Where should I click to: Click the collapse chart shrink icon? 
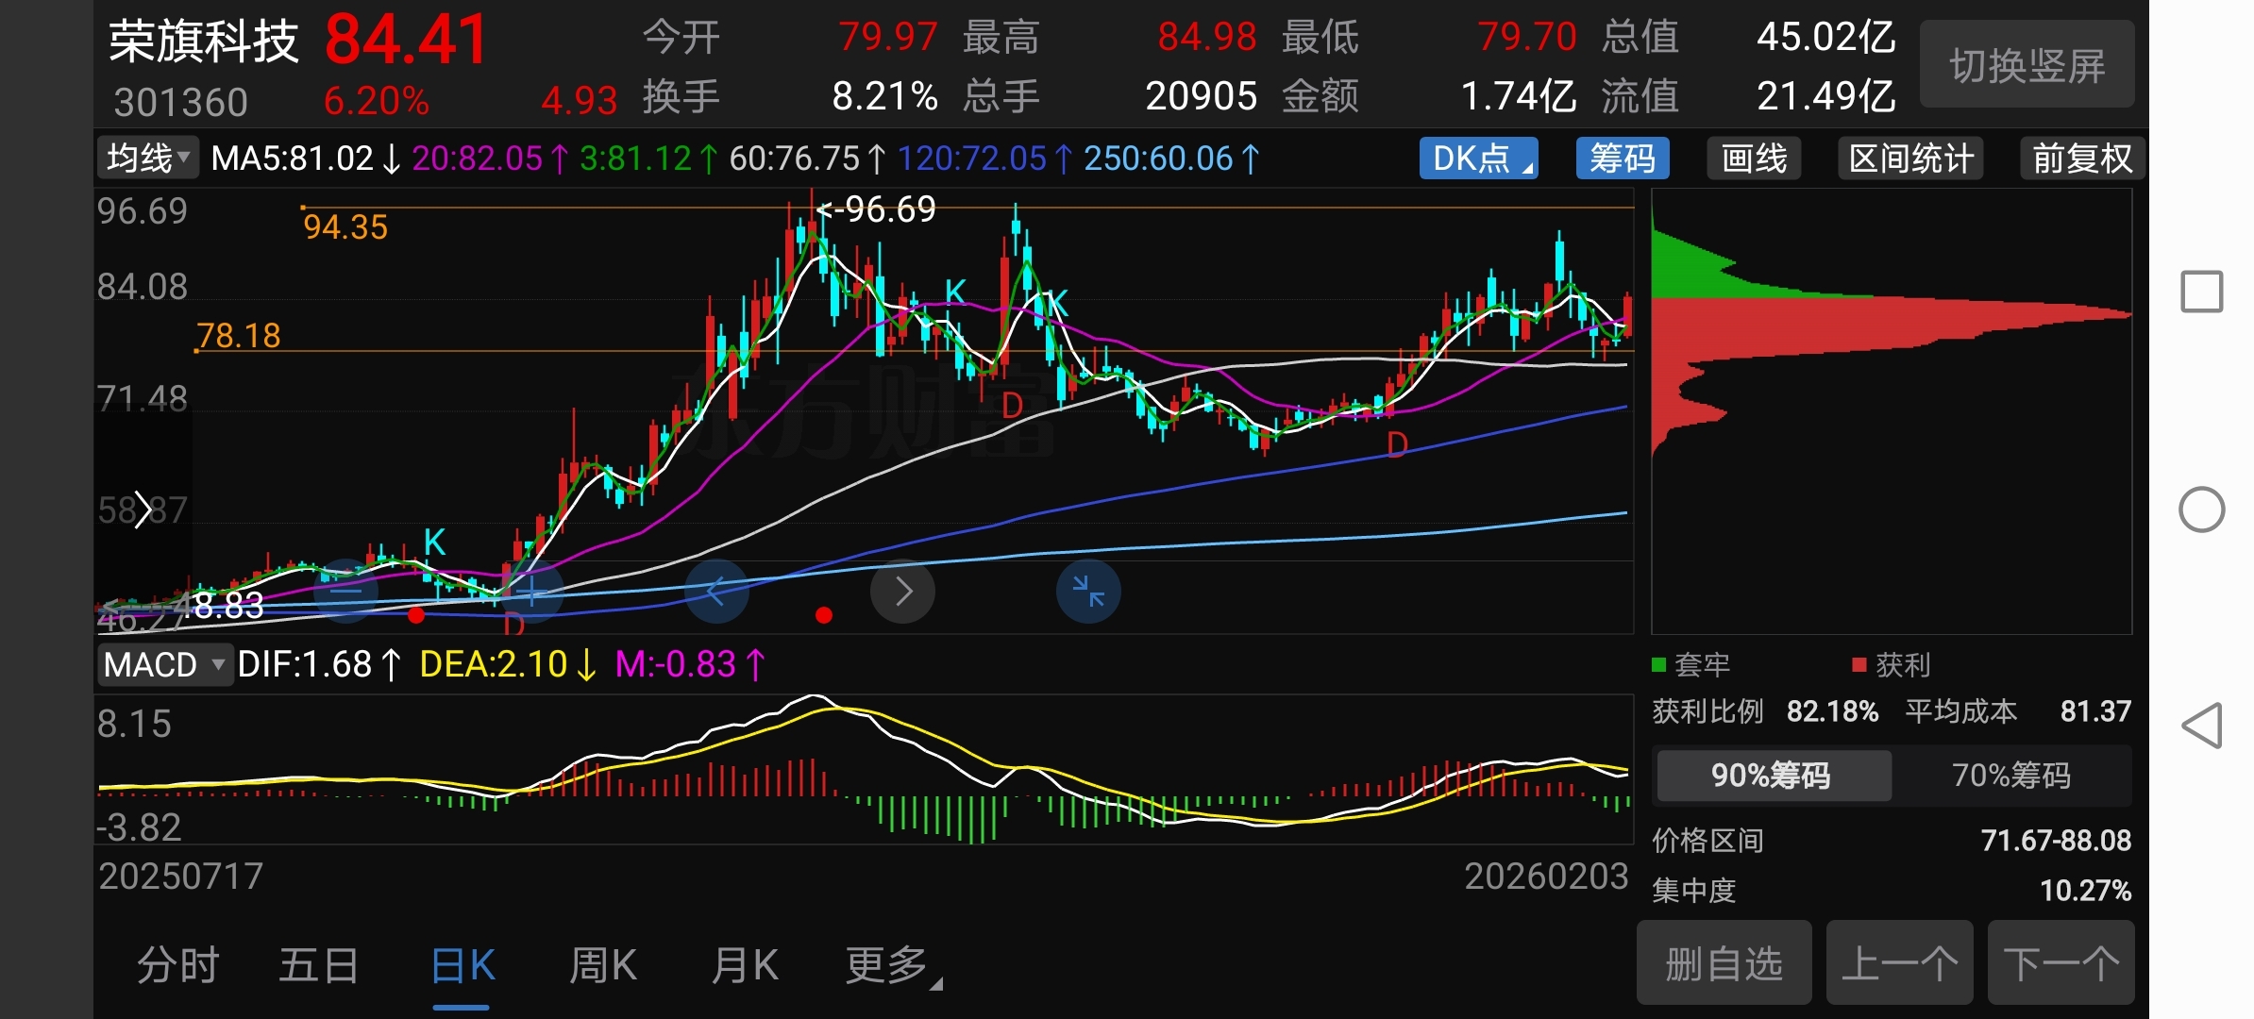pos(1088,592)
